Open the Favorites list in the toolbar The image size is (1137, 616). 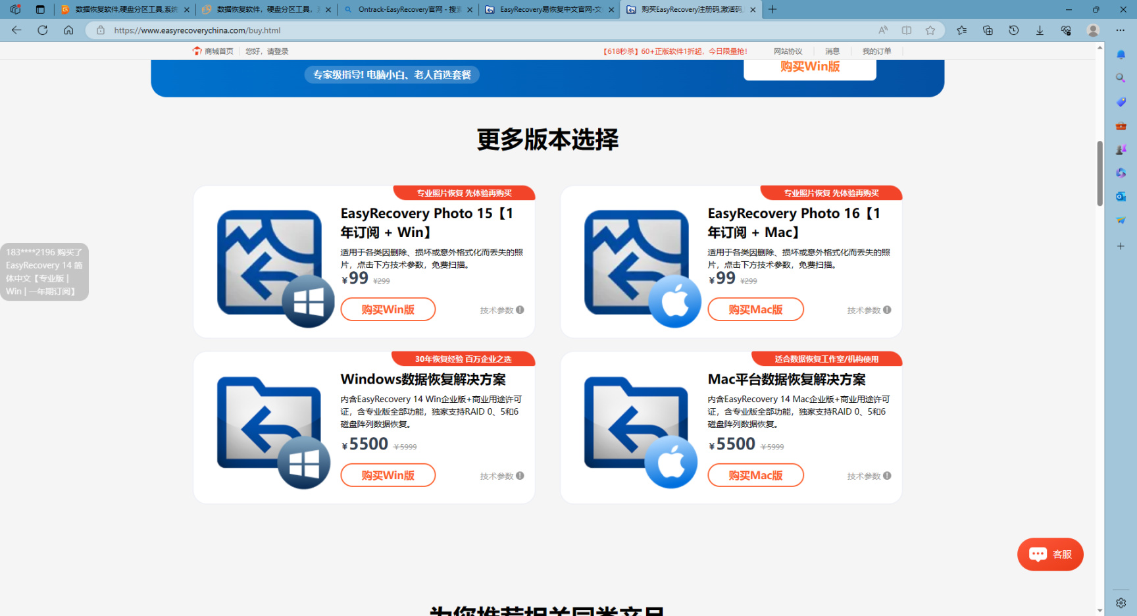(962, 30)
